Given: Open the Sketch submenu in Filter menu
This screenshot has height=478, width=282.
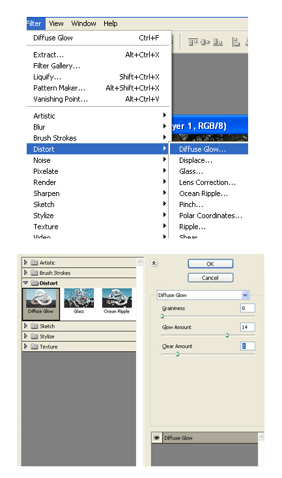Looking at the screenshot, I should coord(99,204).
